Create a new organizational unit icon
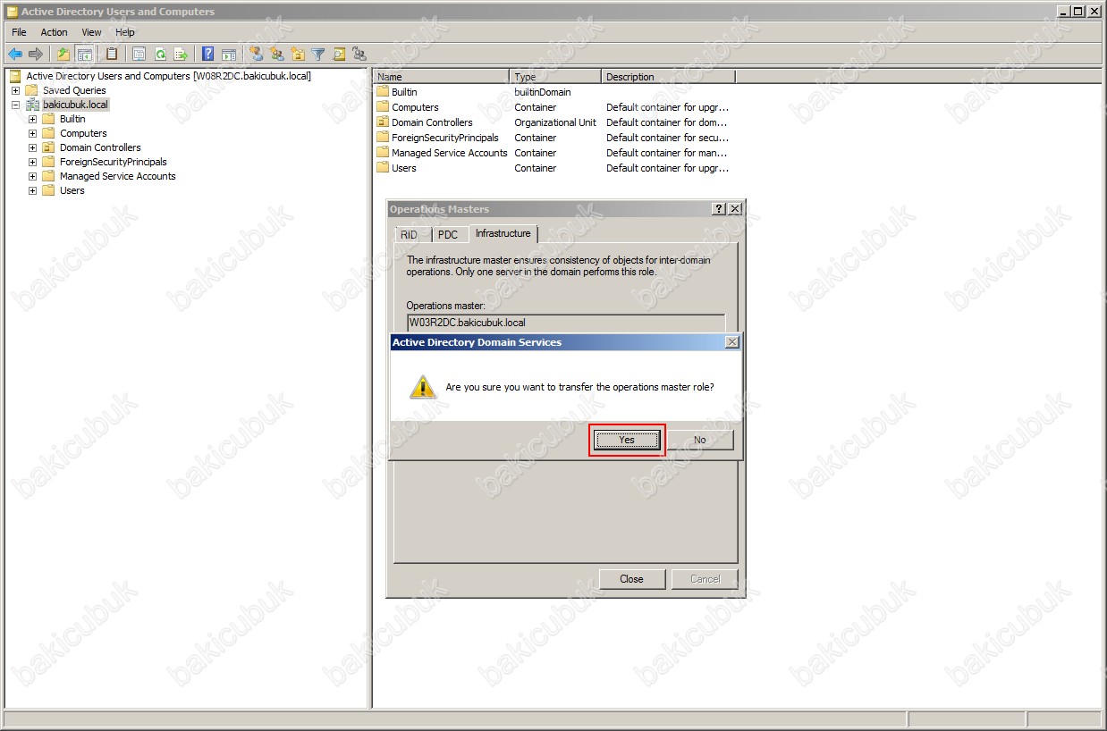This screenshot has height=731, width=1107. pyautogui.click(x=298, y=55)
